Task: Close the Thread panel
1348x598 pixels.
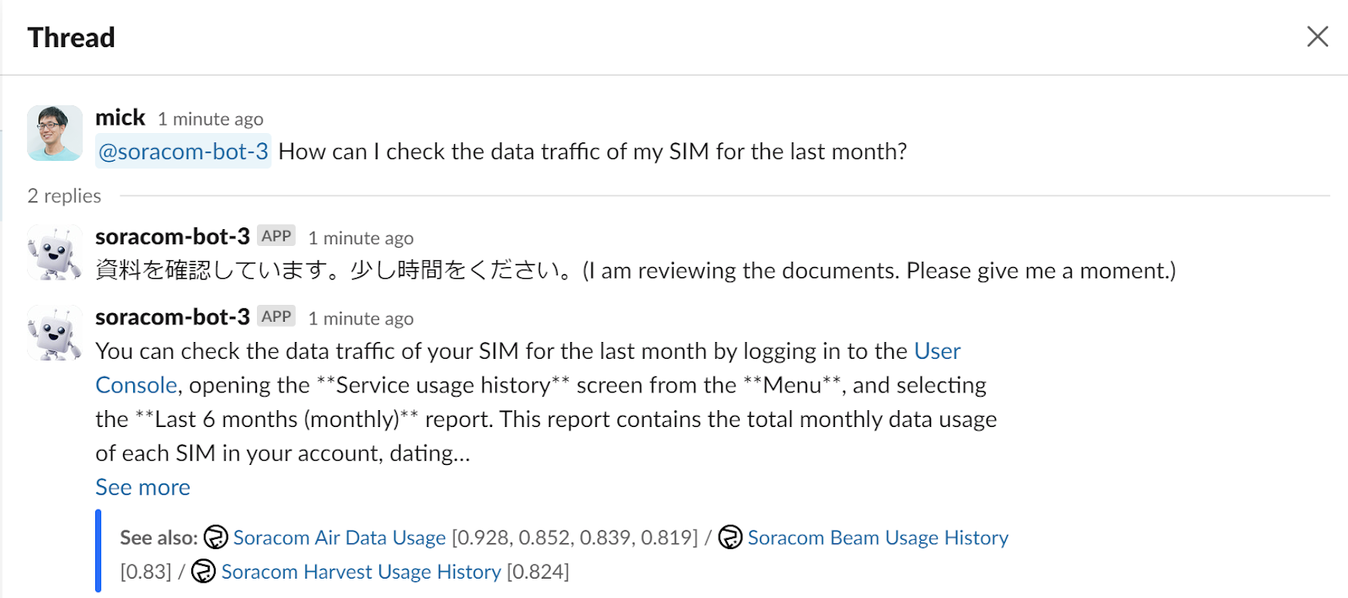Action: [x=1317, y=36]
